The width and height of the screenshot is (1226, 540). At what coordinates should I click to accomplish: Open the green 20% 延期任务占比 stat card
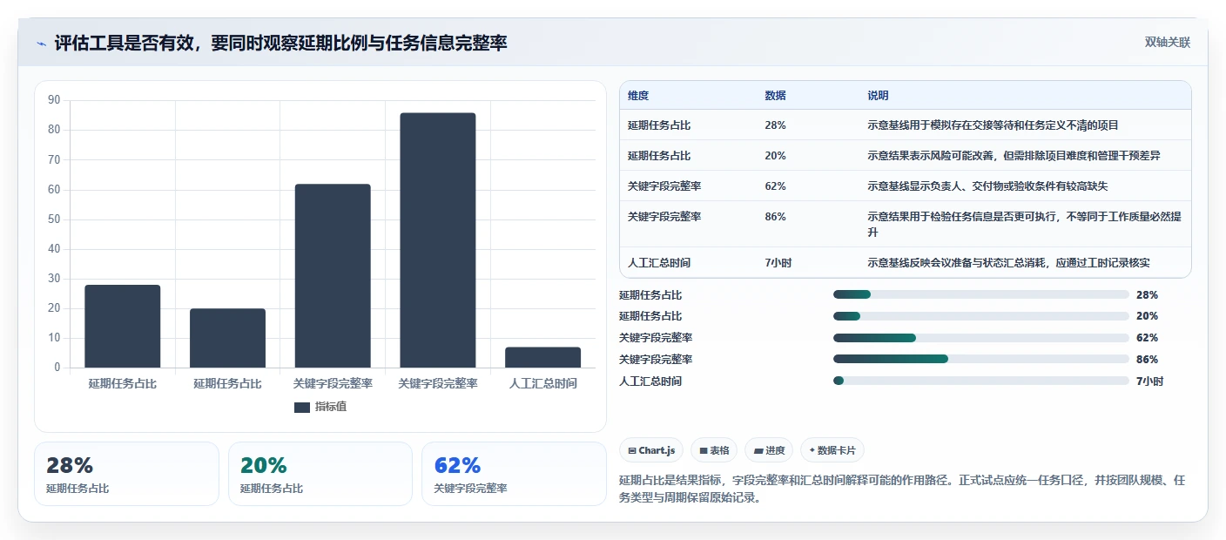(320, 474)
